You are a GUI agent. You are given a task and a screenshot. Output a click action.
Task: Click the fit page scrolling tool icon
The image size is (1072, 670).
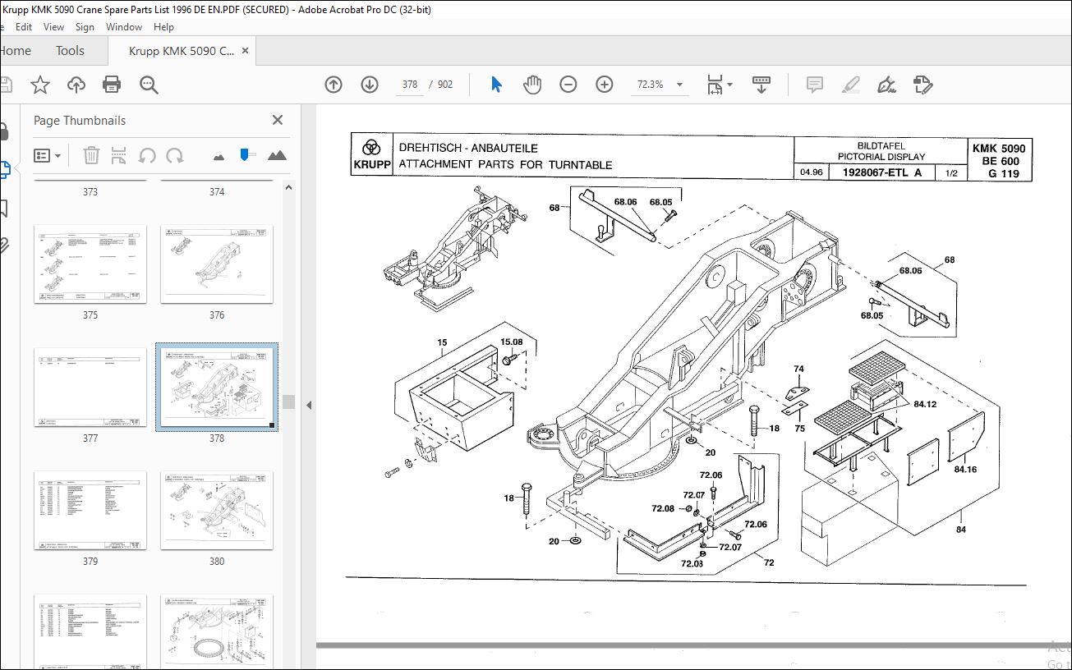click(715, 84)
